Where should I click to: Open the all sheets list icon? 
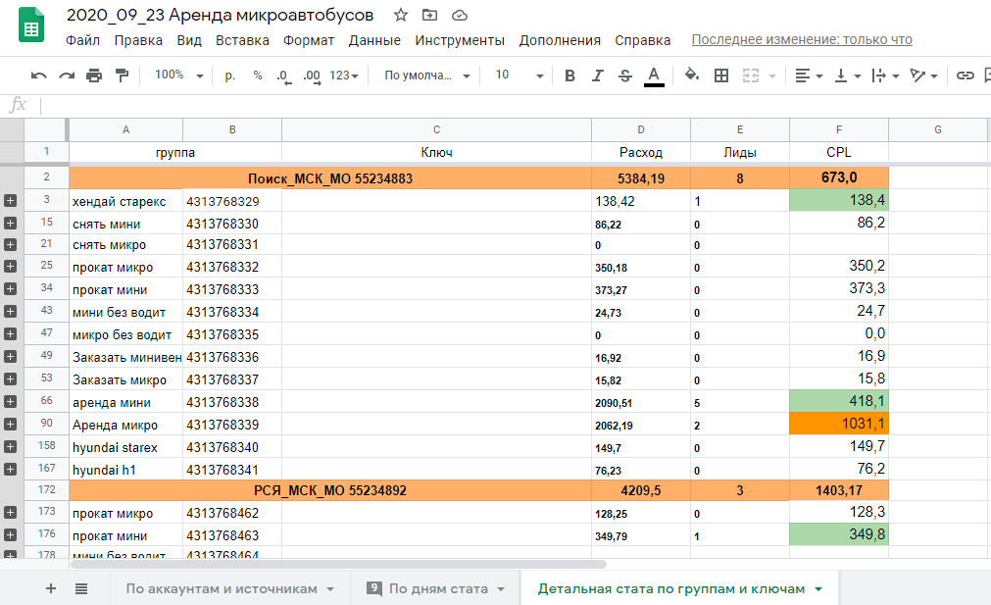coord(81,588)
